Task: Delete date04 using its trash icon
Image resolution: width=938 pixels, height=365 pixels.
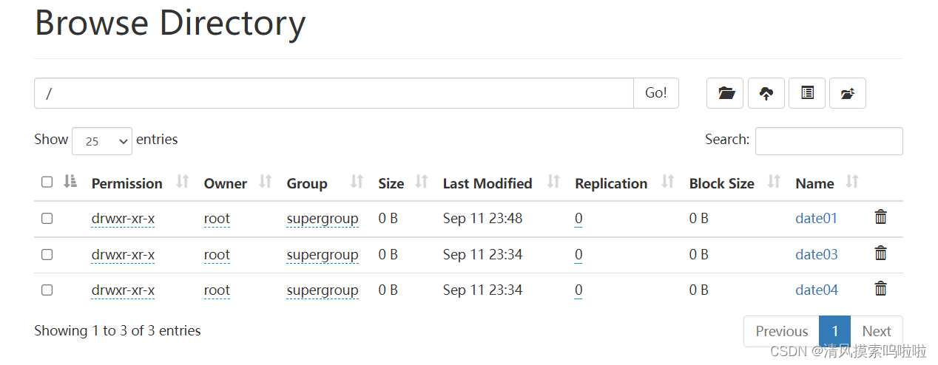Action: [x=880, y=289]
